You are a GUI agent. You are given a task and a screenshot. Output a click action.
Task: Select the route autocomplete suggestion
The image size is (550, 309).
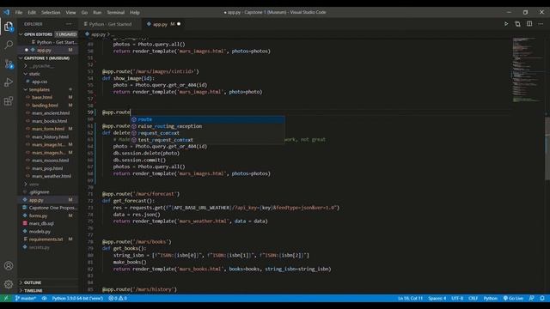click(208, 119)
